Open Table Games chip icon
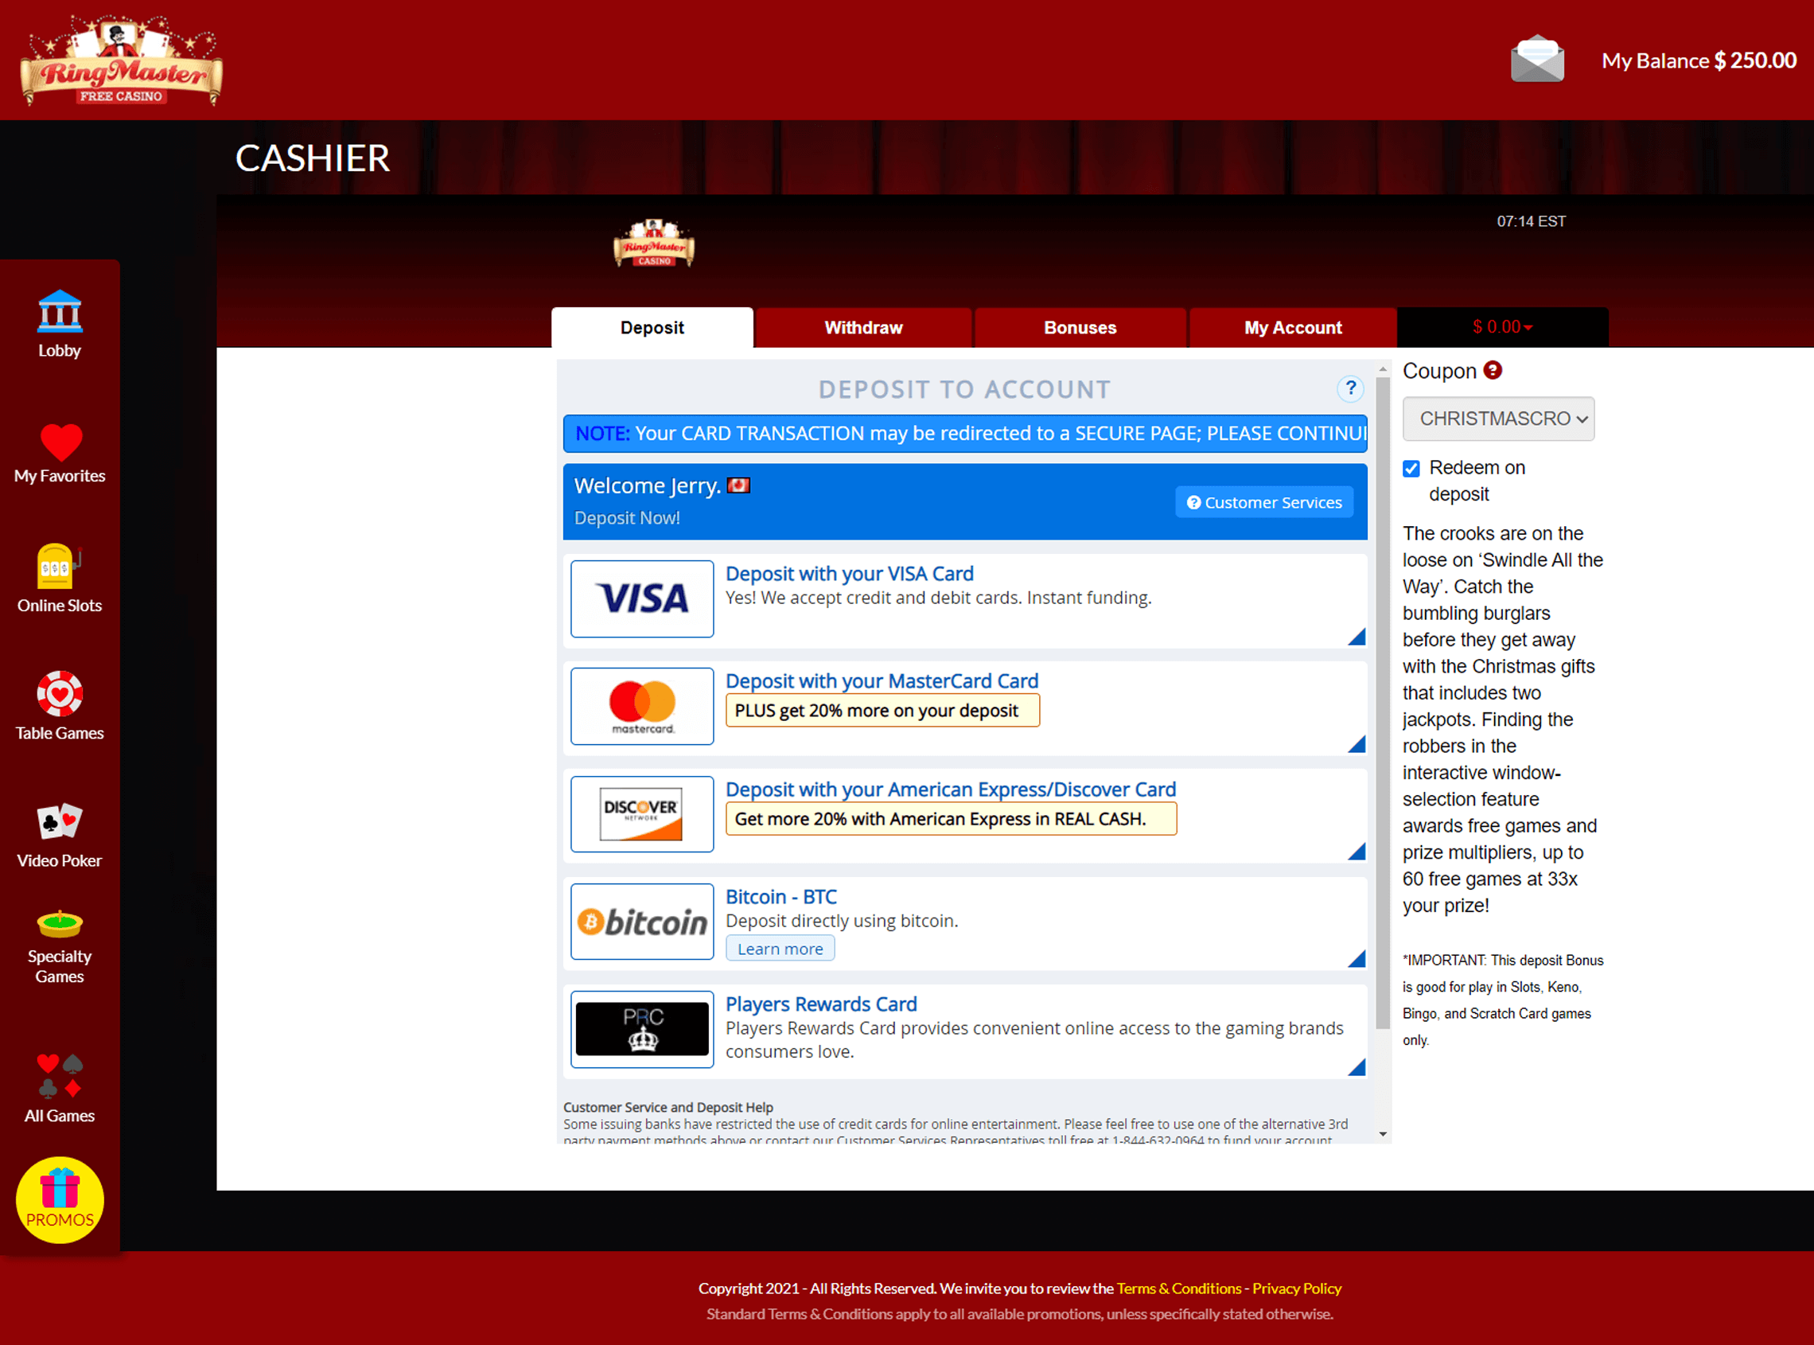1814x1345 pixels. coord(60,694)
